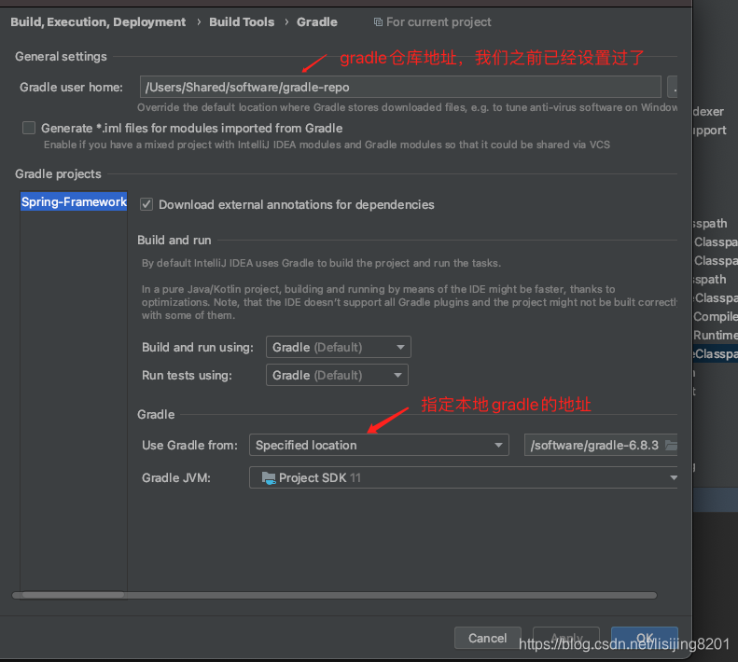Click the 'Gradle' breadcrumb
This screenshot has width=738, height=662.
click(317, 22)
